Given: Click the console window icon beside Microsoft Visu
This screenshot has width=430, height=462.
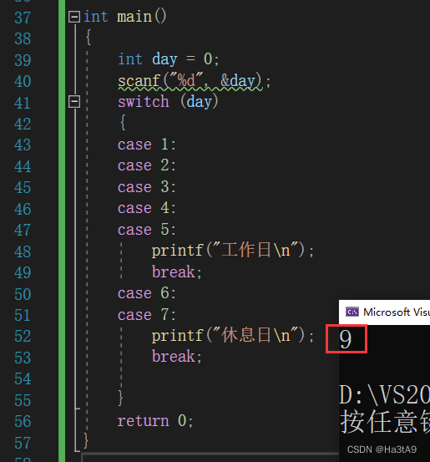Looking at the screenshot, I should [352, 312].
